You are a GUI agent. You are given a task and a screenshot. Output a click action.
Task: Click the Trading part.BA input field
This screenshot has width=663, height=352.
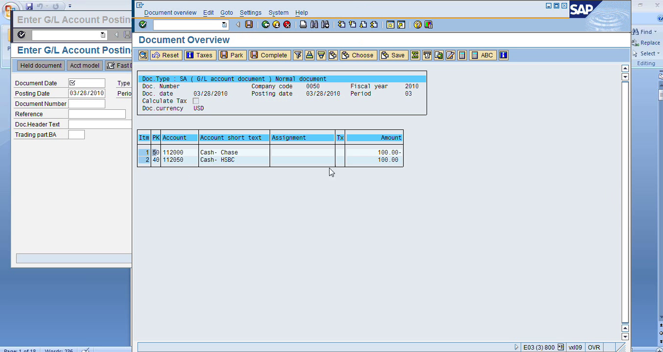pyautogui.click(x=76, y=134)
